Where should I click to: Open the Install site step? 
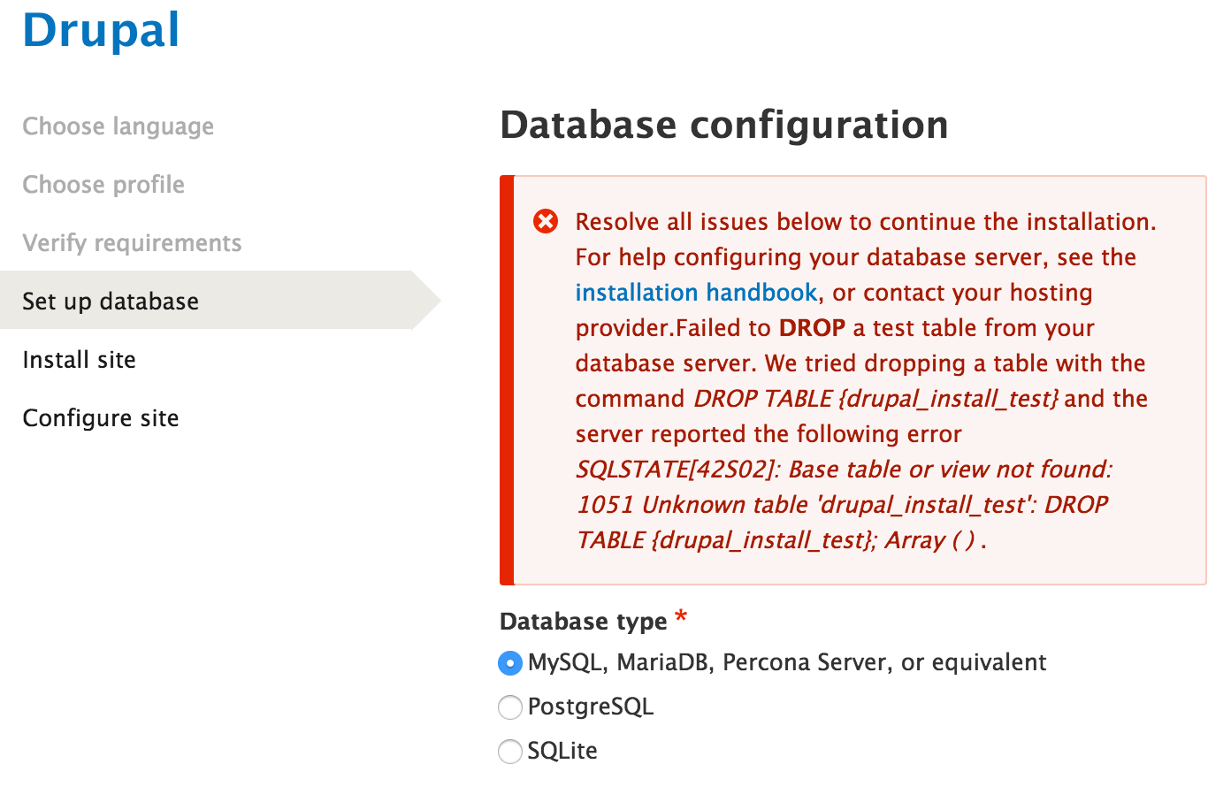click(x=79, y=359)
